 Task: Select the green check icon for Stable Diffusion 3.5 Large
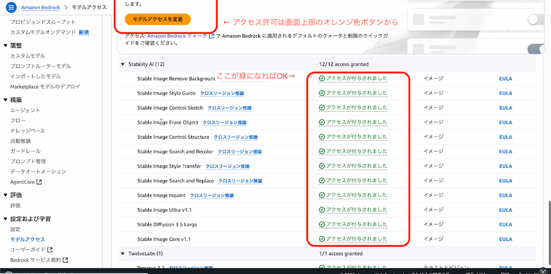click(322, 224)
